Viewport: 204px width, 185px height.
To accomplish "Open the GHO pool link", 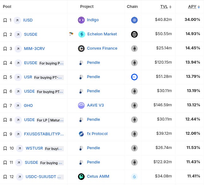I will click(28, 106).
